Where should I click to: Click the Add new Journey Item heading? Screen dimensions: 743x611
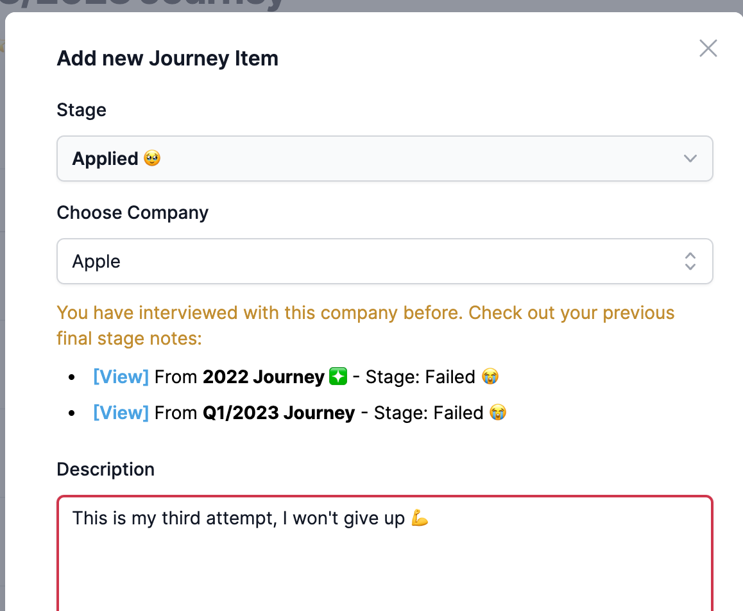(167, 58)
